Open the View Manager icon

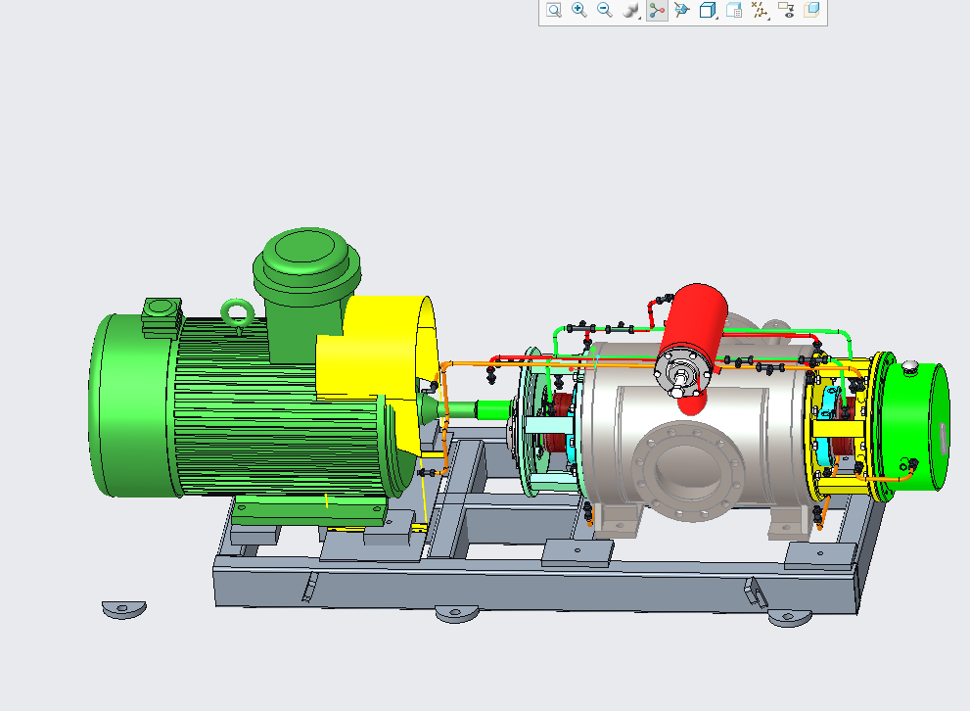click(x=734, y=10)
